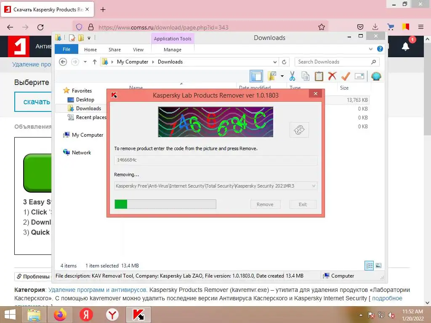Open Explorer recent locations dropdown
The image size is (431, 323).
click(85, 62)
